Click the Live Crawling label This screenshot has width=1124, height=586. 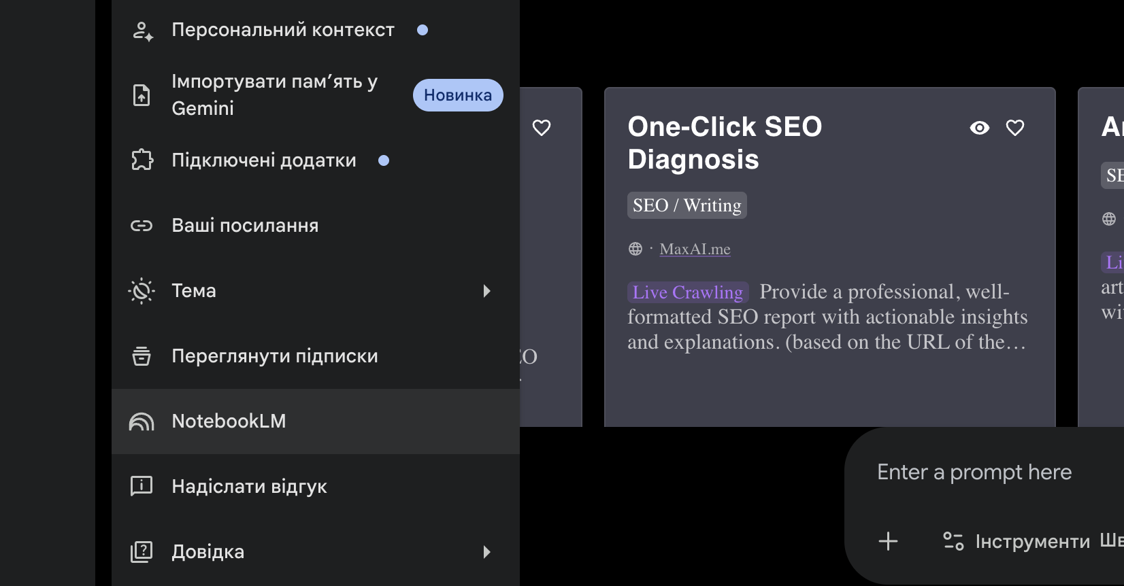point(688,292)
